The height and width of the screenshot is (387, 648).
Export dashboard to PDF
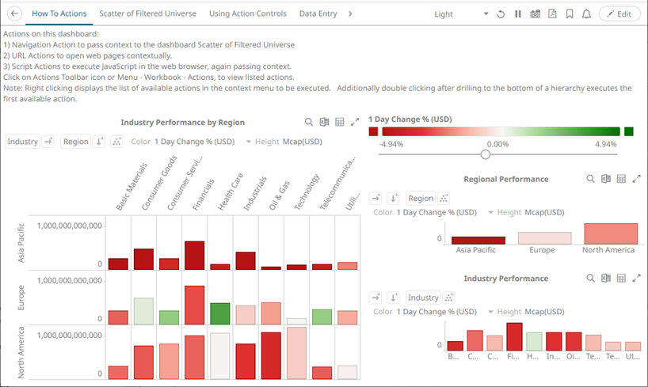tap(552, 14)
